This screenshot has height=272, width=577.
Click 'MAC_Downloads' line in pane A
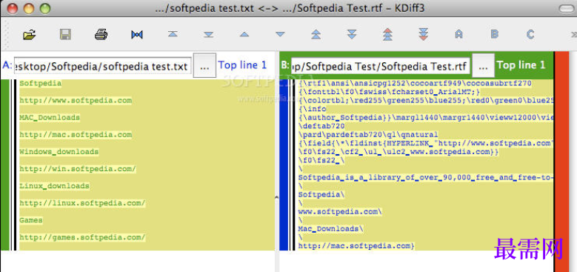click(x=50, y=118)
